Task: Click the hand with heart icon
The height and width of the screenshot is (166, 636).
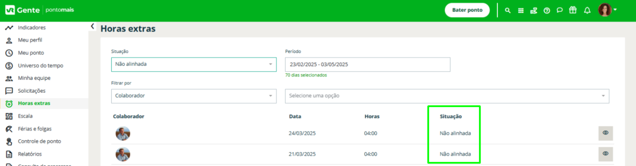Action: (533, 10)
